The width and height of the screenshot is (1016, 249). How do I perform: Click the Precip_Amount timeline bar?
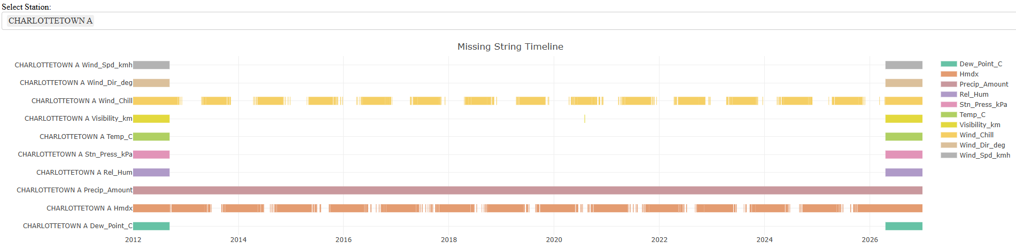point(528,190)
